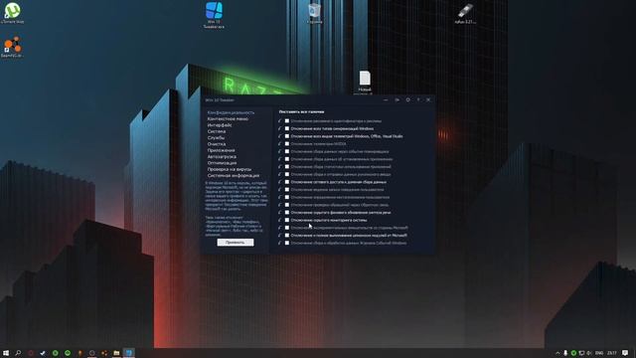
Task: Open the green shield tray icon
Action: [x=573, y=353]
